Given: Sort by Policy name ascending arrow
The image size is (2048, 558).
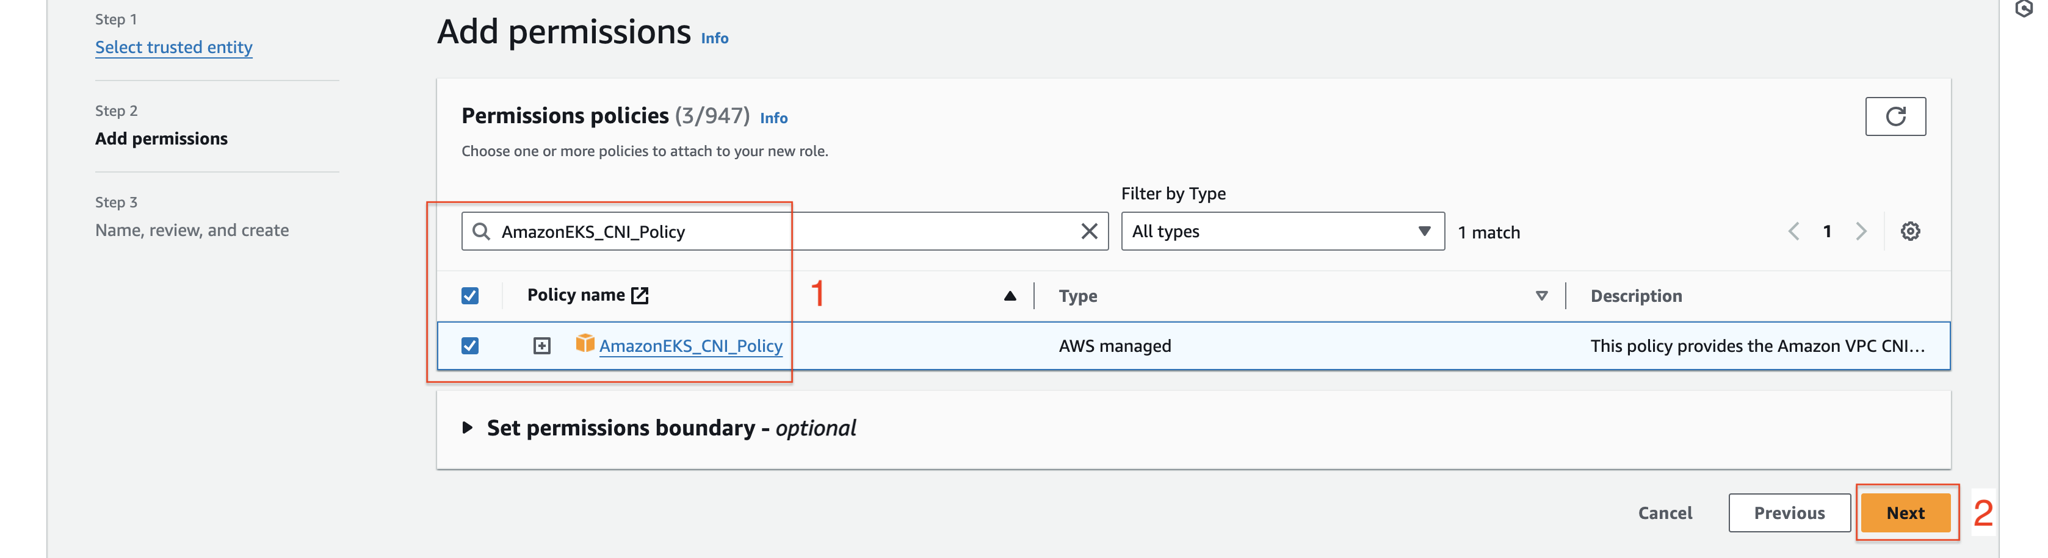Looking at the screenshot, I should coord(1010,296).
